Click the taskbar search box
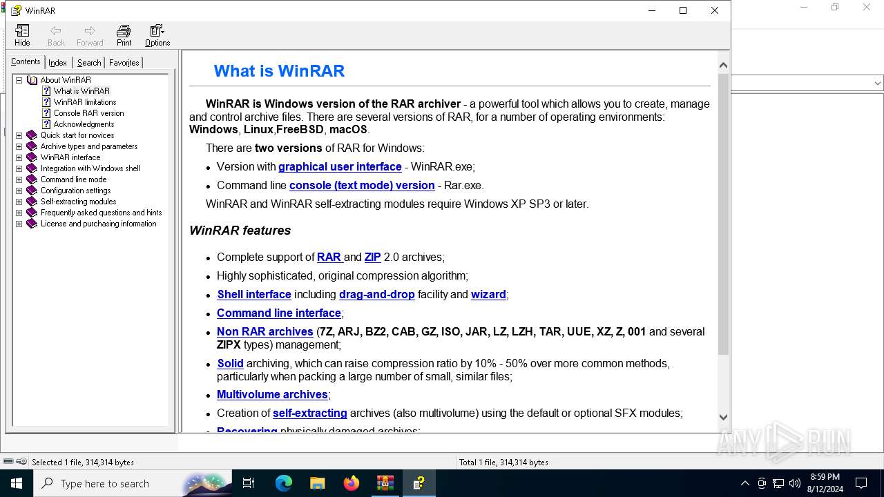 [x=133, y=483]
